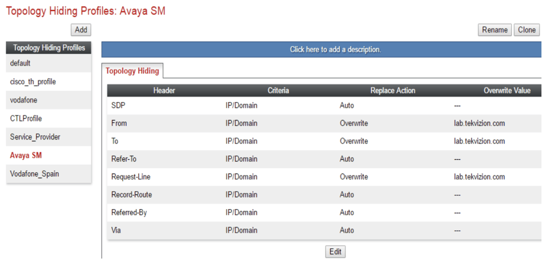This screenshot has height=265, width=553.
Task: Click lab.tekvizion.com in the From row
Action: coord(479,124)
